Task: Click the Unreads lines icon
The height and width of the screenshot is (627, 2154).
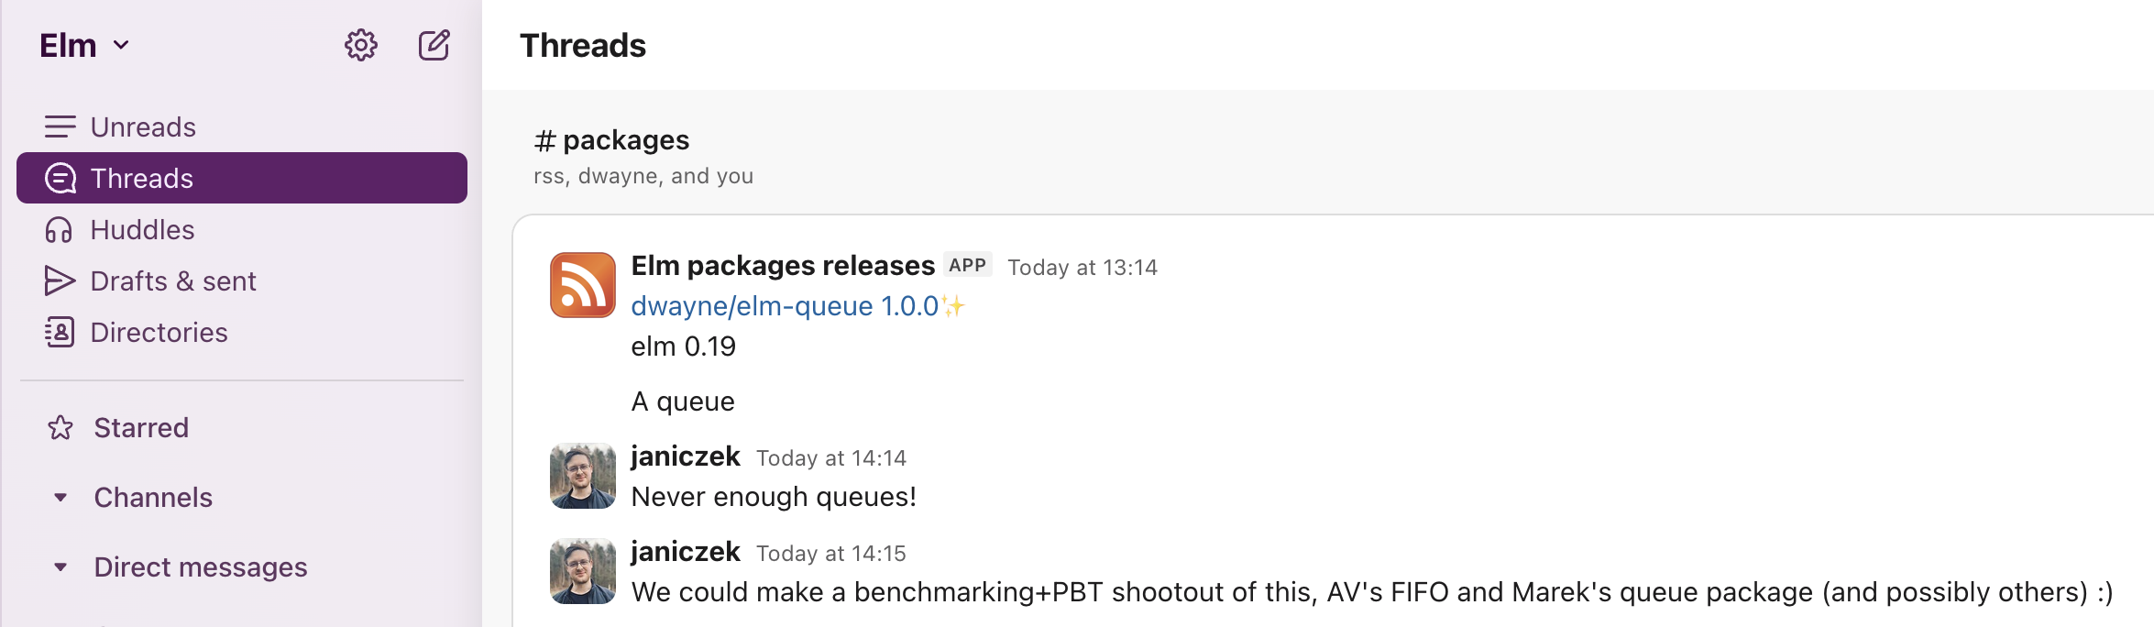Action: click(60, 126)
